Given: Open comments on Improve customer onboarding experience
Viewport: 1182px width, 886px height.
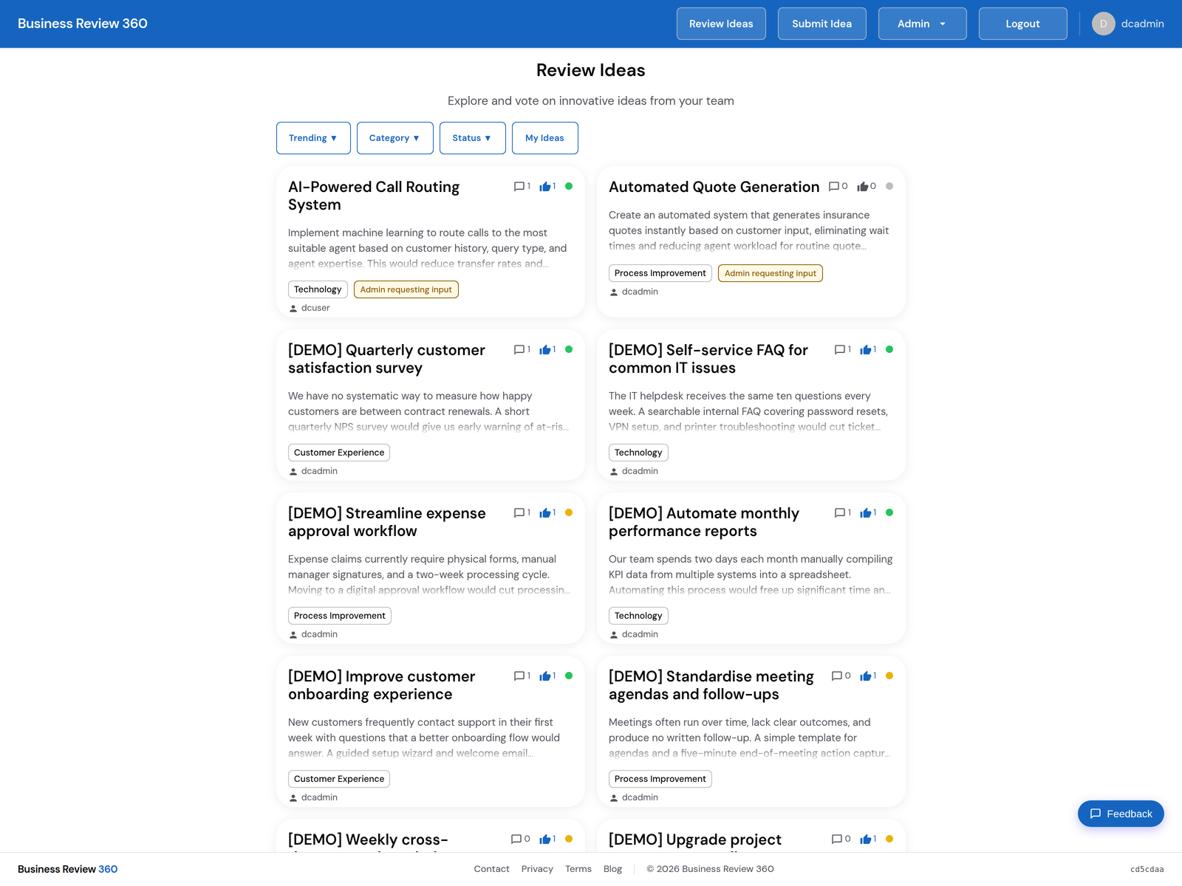Looking at the screenshot, I should pos(519,676).
